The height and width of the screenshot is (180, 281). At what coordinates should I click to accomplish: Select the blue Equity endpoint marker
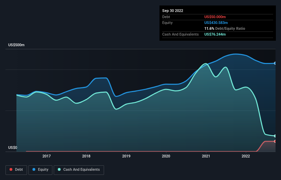tap(275, 63)
